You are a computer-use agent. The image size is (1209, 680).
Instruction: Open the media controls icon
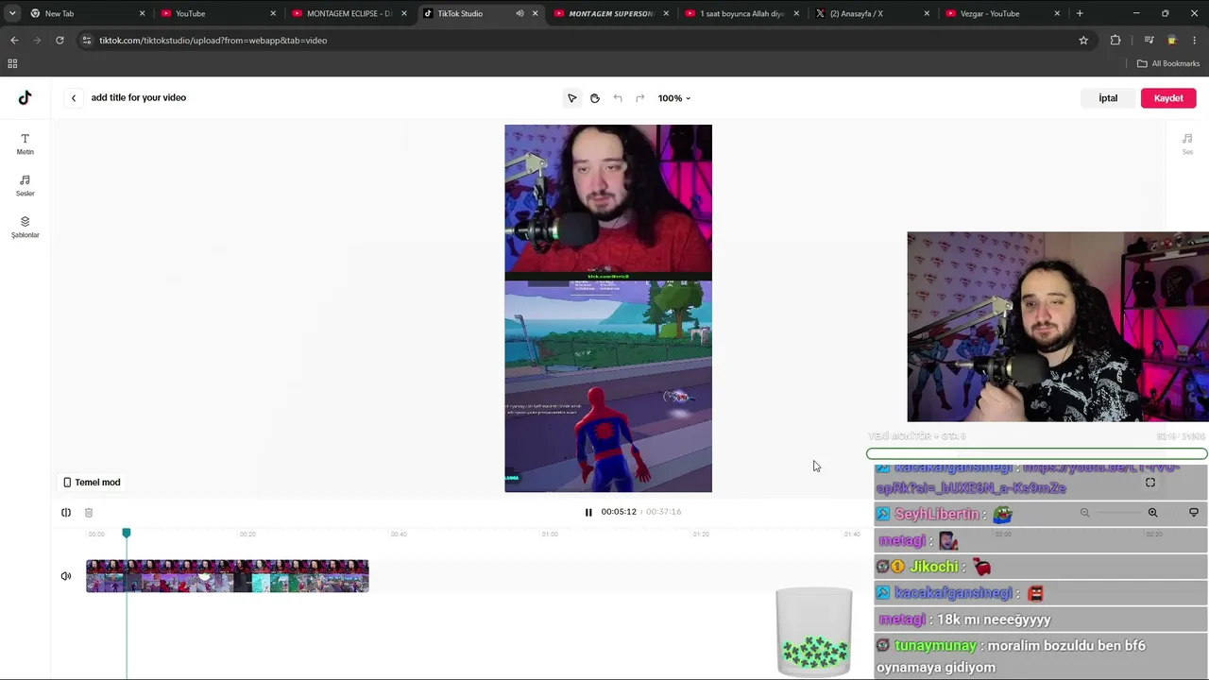[1149, 41]
